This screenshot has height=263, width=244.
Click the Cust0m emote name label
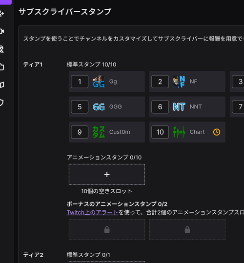tap(120, 132)
